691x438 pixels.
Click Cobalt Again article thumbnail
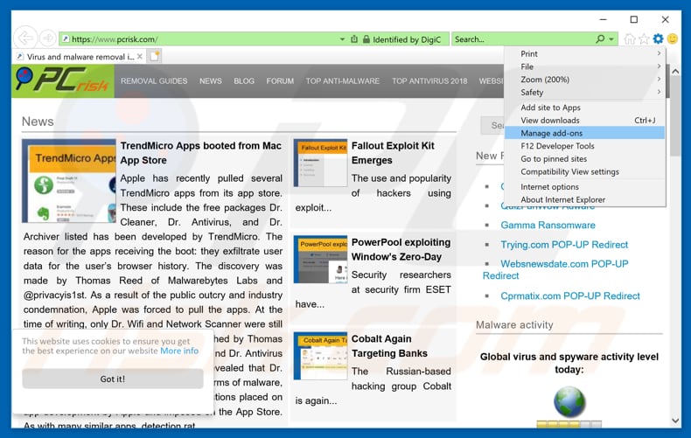320,356
